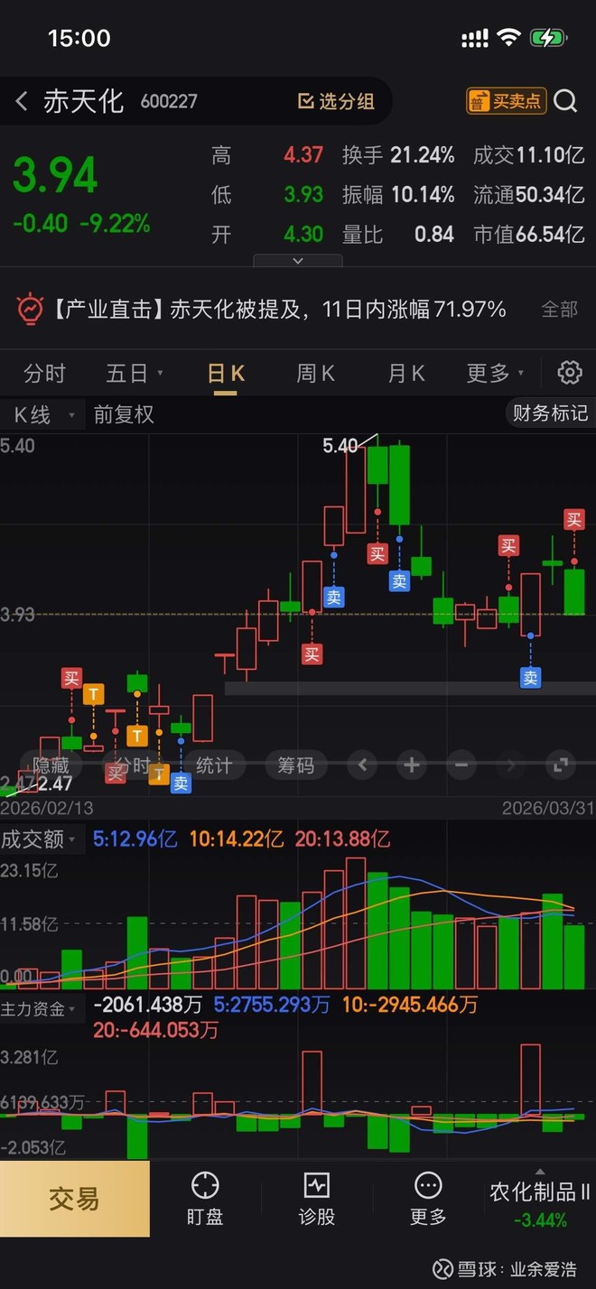The height and width of the screenshot is (1289, 596).
Task: Expand the 更多 period dropdown
Action: [x=495, y=373]
